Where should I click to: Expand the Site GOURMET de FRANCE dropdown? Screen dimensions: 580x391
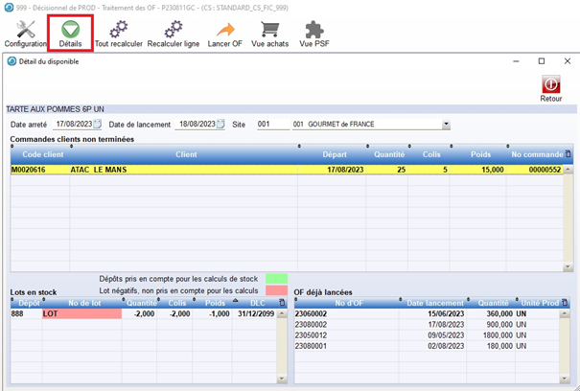(446, 125)
